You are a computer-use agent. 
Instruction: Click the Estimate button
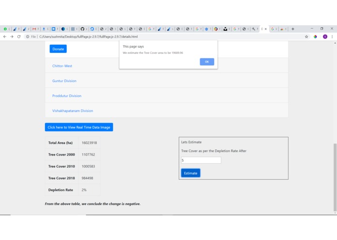click(191, 173)
